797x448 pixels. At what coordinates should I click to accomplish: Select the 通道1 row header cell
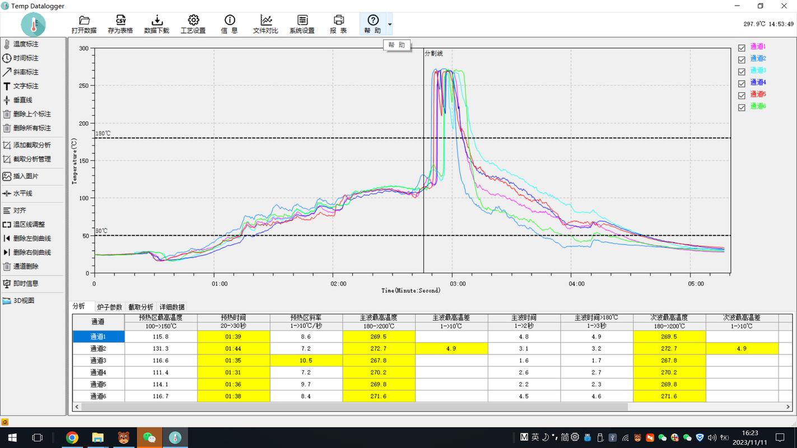click(98, 337)
